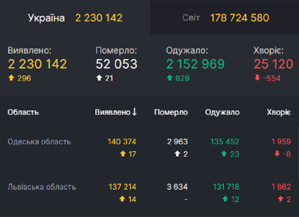Switch to the Світ tab

point(225,18)
